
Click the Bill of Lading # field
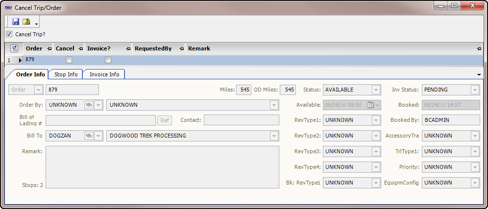(x=100, y=120)
